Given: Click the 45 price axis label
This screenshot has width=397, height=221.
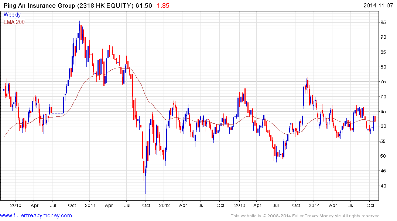Looking at the screenshot, I should coord(383,171).
